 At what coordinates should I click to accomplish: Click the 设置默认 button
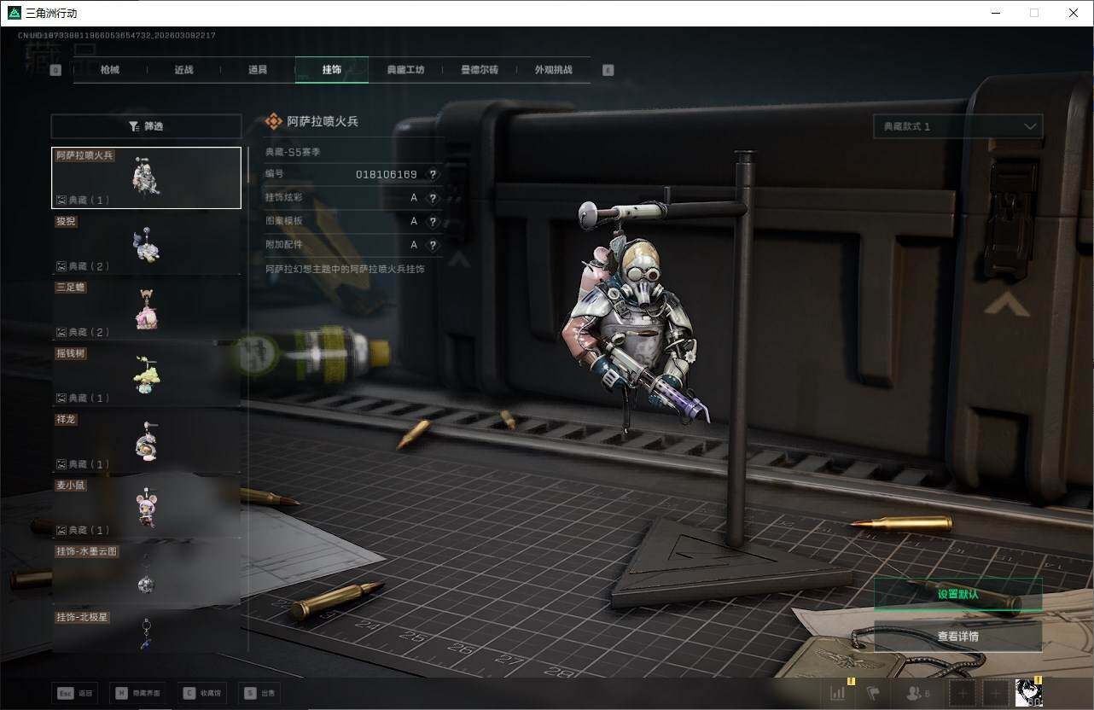[x=957, y=594]
